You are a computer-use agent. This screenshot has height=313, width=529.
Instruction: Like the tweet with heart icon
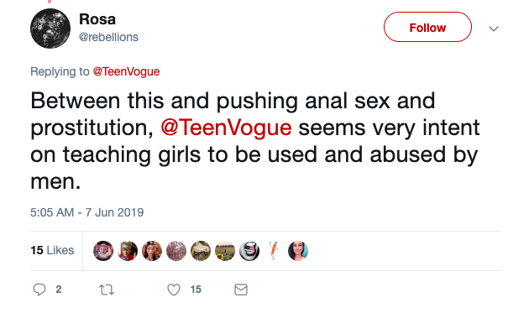point(174,290)
